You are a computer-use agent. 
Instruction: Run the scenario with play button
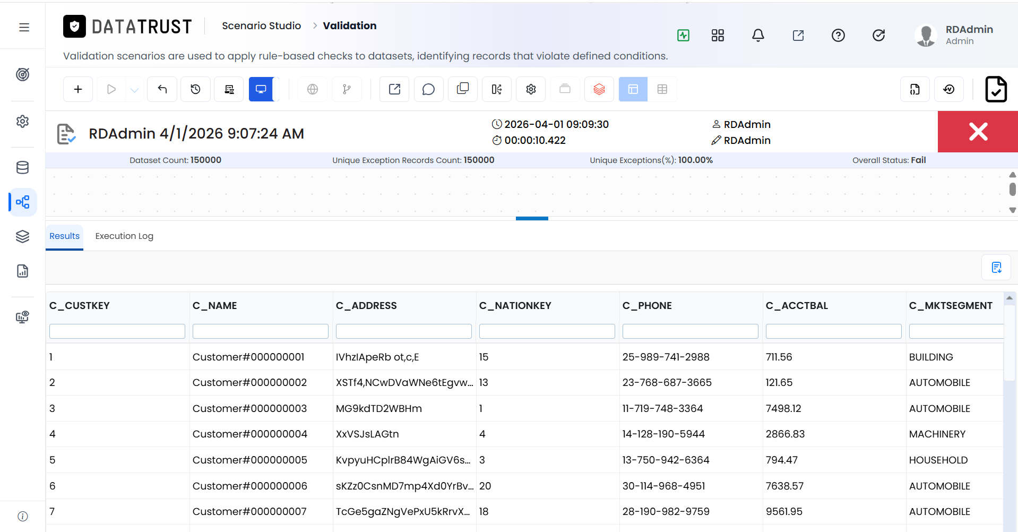point(111,89)
